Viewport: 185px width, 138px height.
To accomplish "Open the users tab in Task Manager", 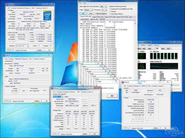I will 169,49.
